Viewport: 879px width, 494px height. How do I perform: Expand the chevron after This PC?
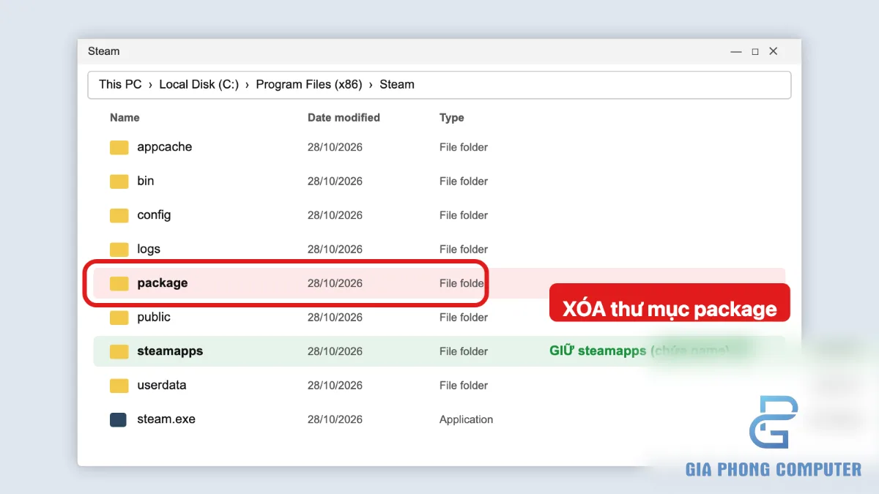150,84
